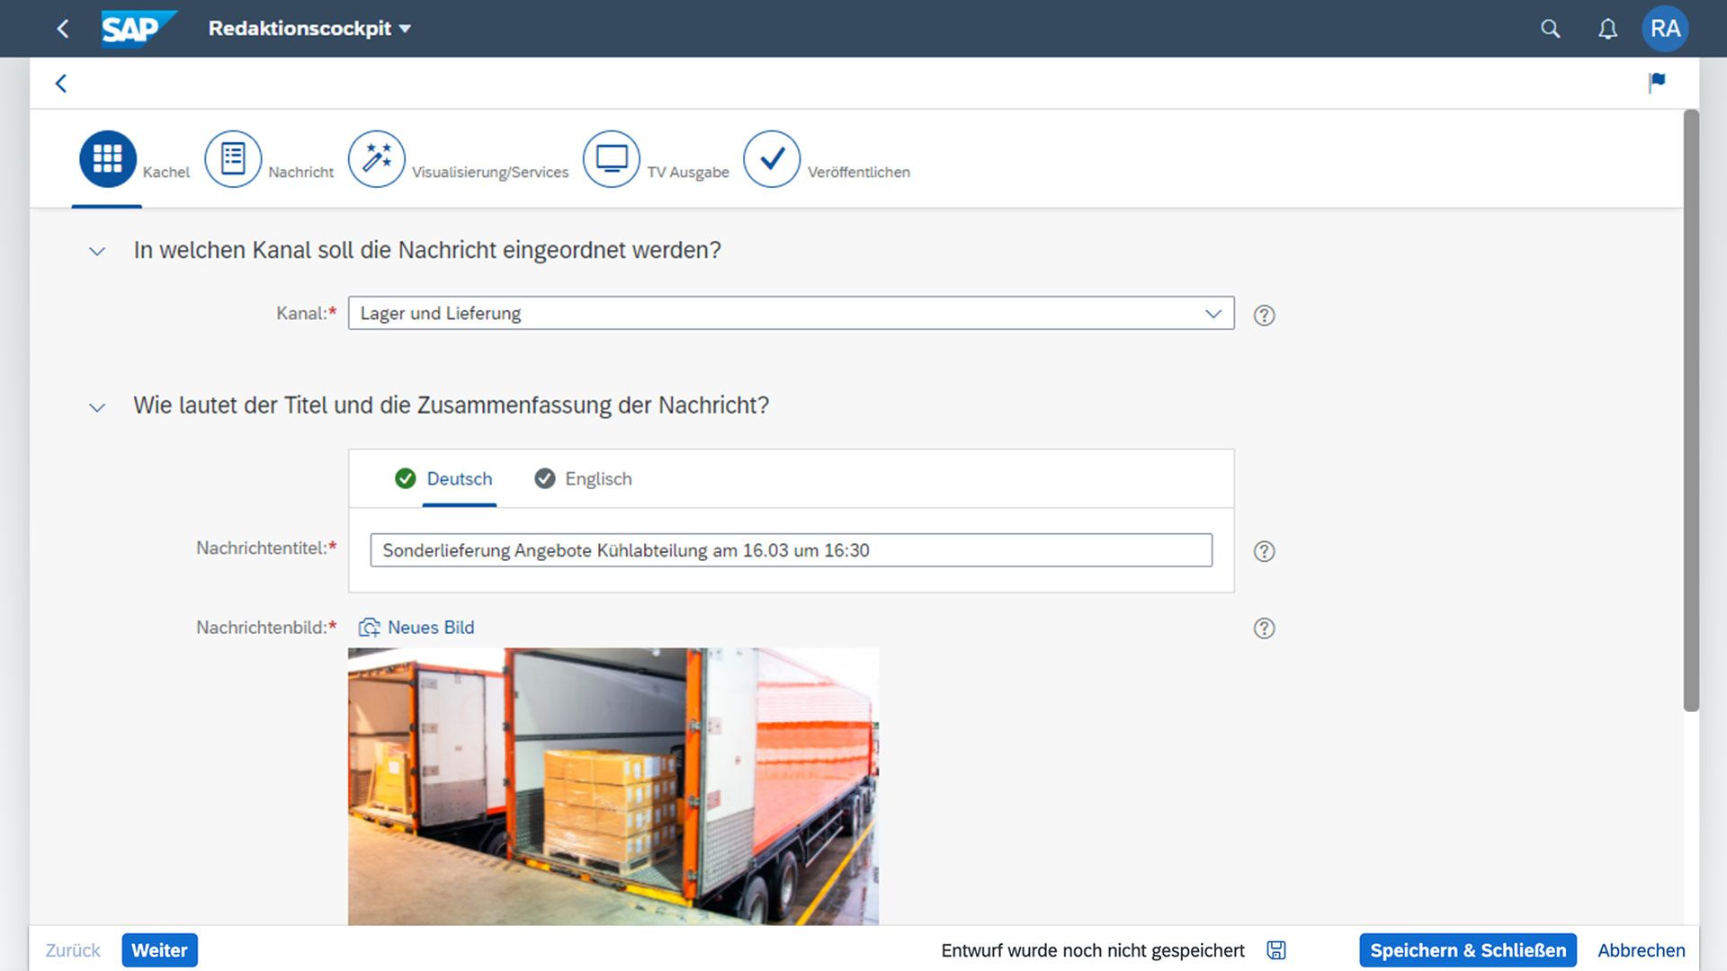The image size is (1727, 971).
Task: Open the Kanal selection dropdown
Action: tap(1212, 314)
